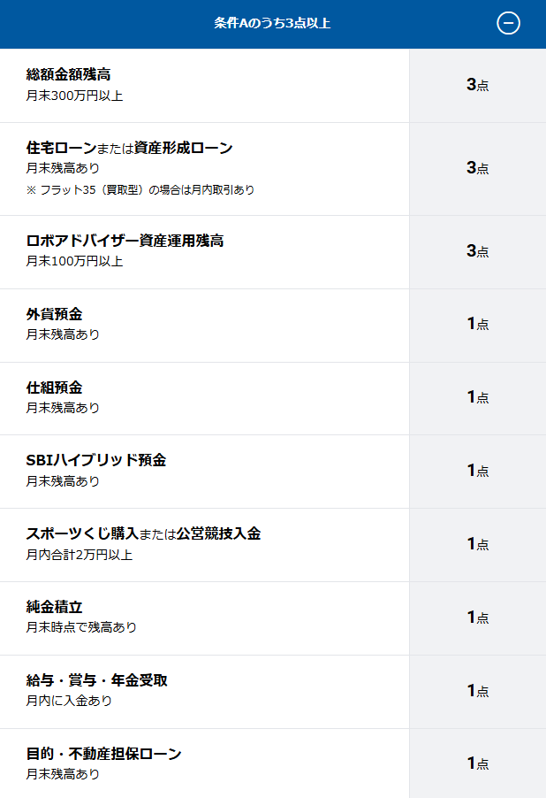Click the 3点 score beside ロボアドバイザー資産運用残高
The height and width of the screenshot is (798, 546).
[477, 251]
